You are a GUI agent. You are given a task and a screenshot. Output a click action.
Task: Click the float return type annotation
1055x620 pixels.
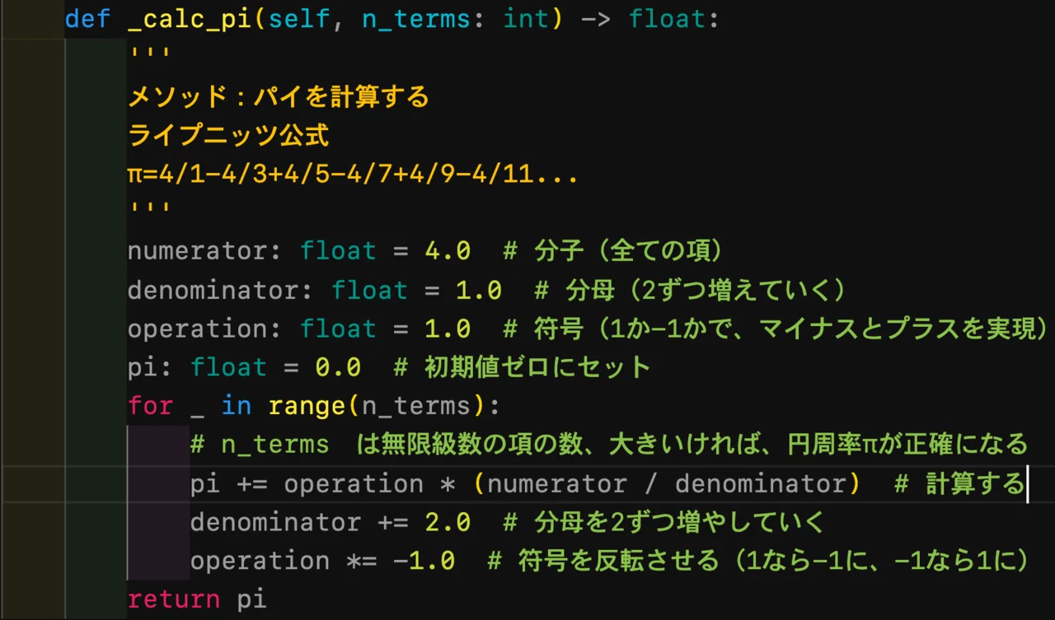point(668,19)
